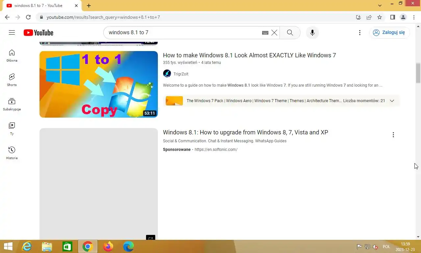This screenshot has height=253, width=421.
Task: Click 355 tys. wyświetleń view count
Action: pos(180,63)
